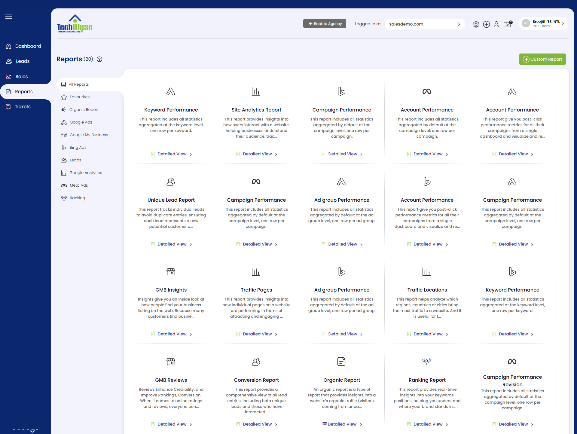This screenshot has width=577, height=434.
Task: Select the Meta Ads filter
Action: (x=75, y=185)
